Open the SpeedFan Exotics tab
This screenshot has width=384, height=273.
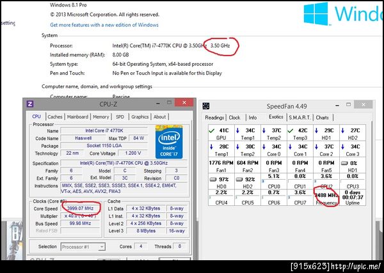coord(276,117)
